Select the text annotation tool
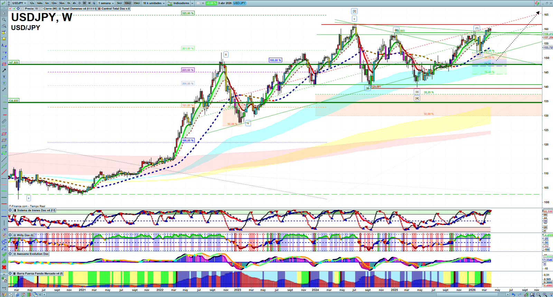 (x=4, y=77)
